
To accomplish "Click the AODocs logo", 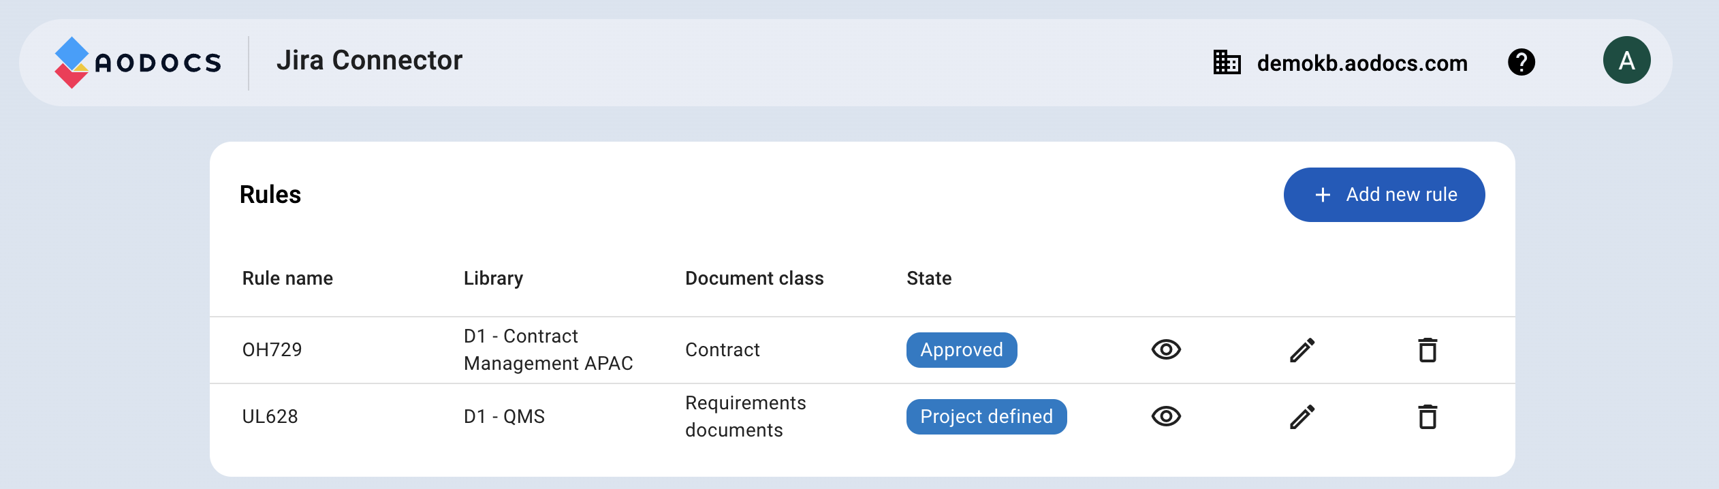I will pyautogui.click(x=138, y=63).
